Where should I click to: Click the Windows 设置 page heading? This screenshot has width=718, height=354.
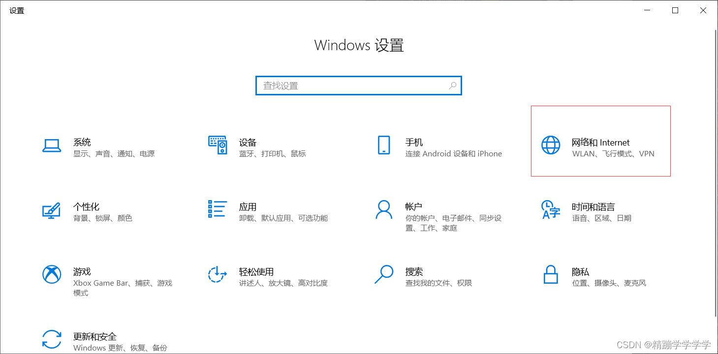pyautogui.click(x=359, y=46)
